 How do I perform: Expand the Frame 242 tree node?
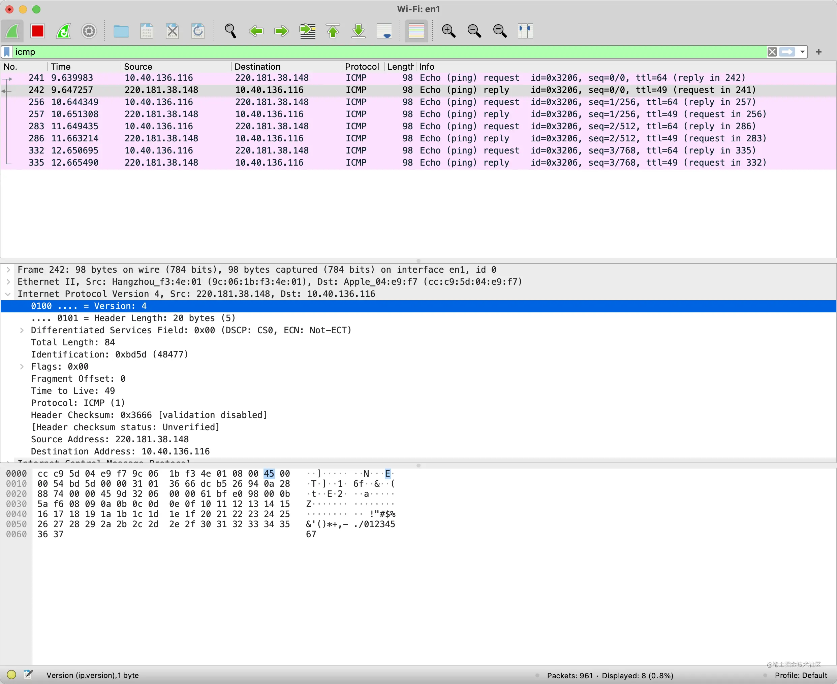click(x=8, y=270)
